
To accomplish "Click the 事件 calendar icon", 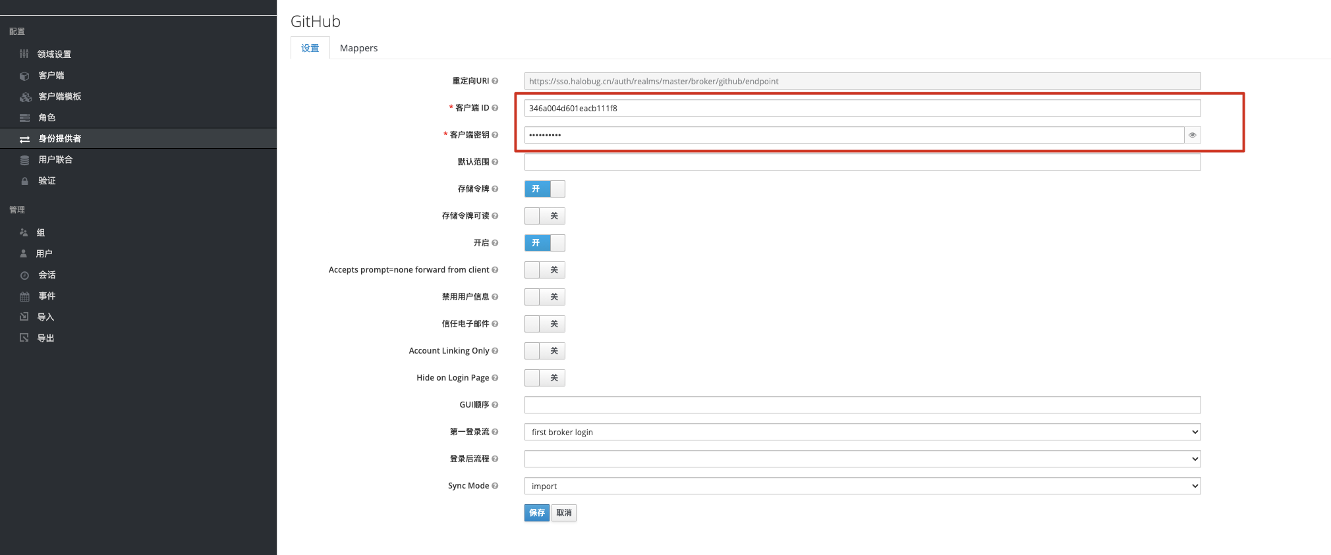I will 24,296.
